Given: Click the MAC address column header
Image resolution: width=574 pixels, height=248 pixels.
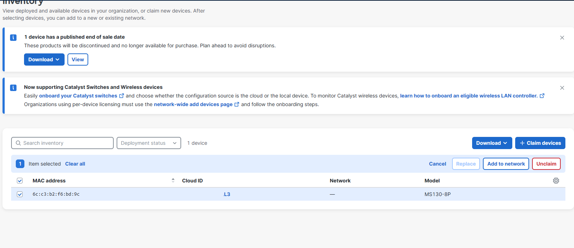Looking at the screenshot, I should pos(49,181).
